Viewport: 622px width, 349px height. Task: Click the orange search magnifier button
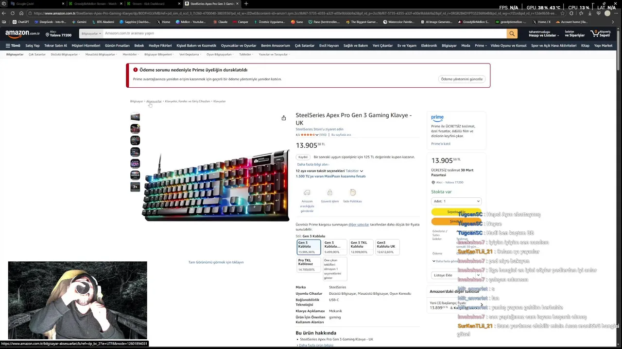(512, 33)
